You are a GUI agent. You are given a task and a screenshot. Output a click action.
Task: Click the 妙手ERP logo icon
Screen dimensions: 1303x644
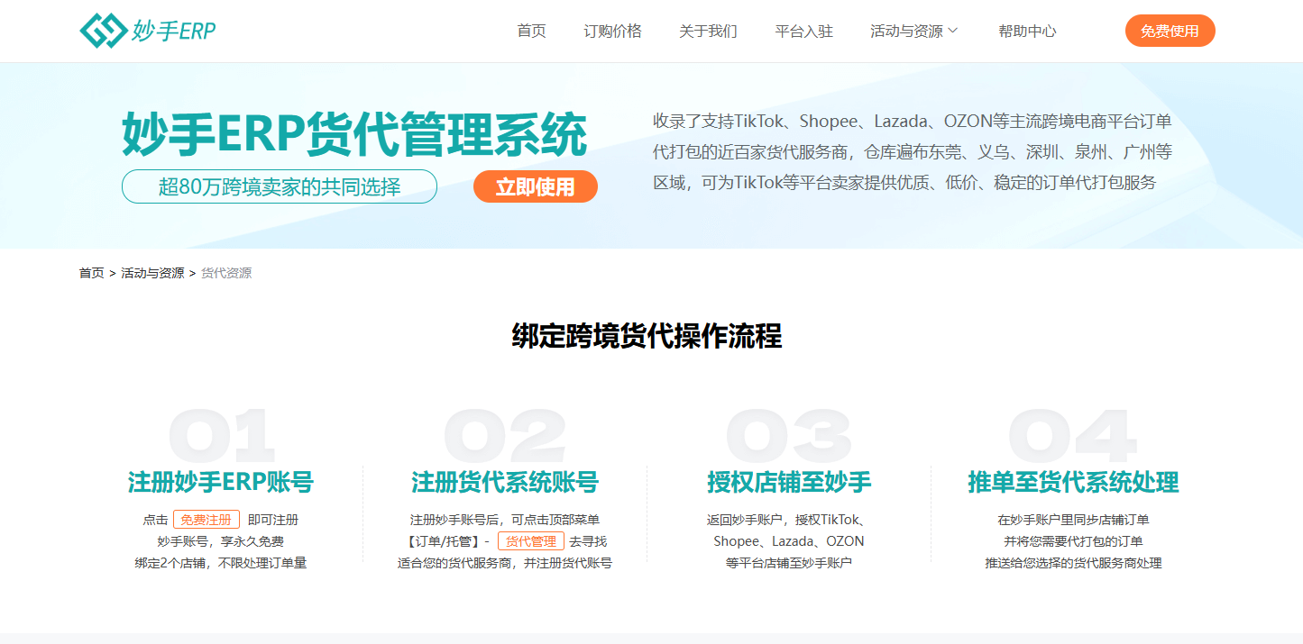[103, 31]
